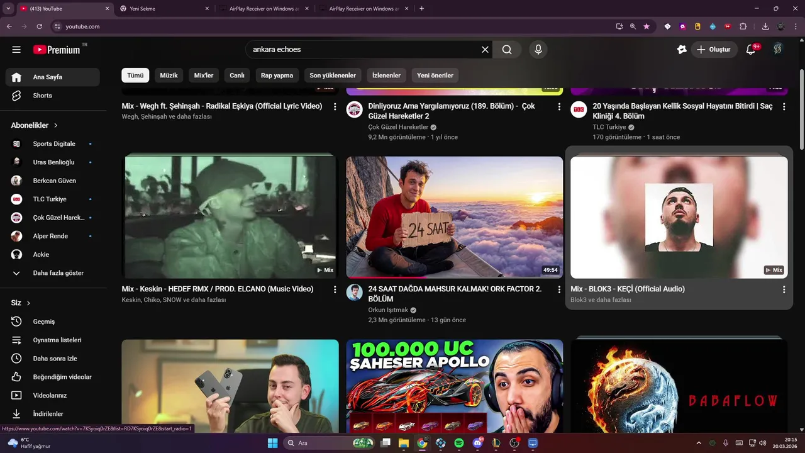Open the Windows Start menu
This screenshot has height=453, width=805.
point(273,443)
